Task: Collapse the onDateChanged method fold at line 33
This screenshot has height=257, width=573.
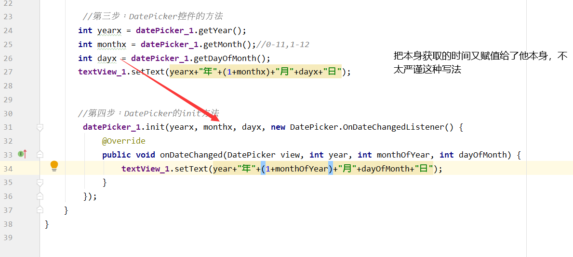Action: [40, 155]
